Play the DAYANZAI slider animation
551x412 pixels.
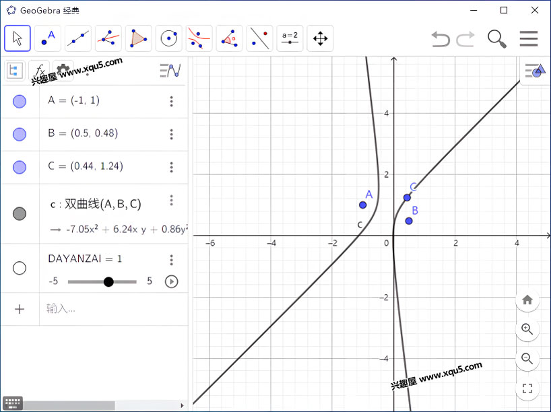coord(172,281)
